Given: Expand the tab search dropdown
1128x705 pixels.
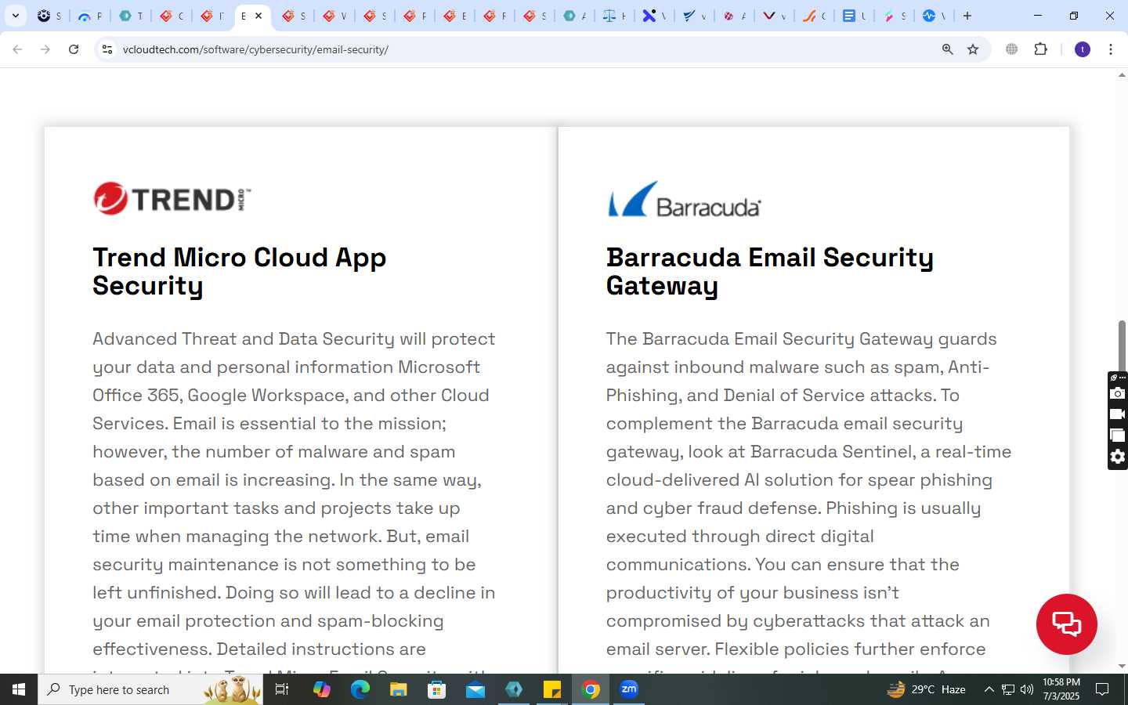Looking at the screenshot, I should pos(16,16).
